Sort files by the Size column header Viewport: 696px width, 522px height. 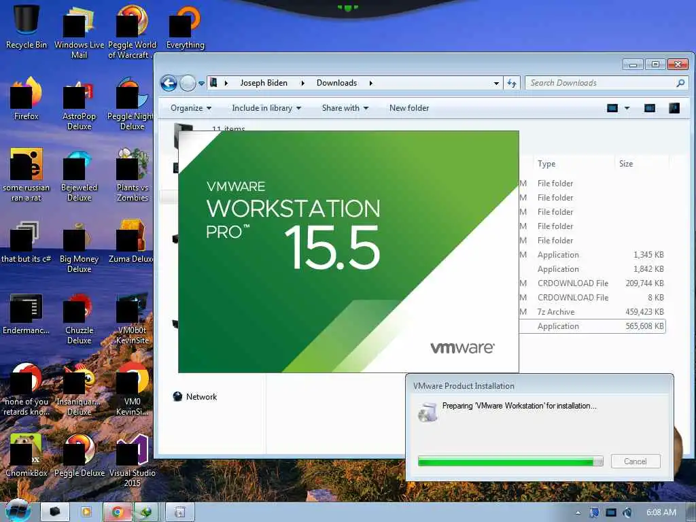[x=626, y=164]
